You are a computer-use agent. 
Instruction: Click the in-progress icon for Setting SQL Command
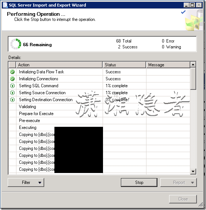[x=12, y=86]
